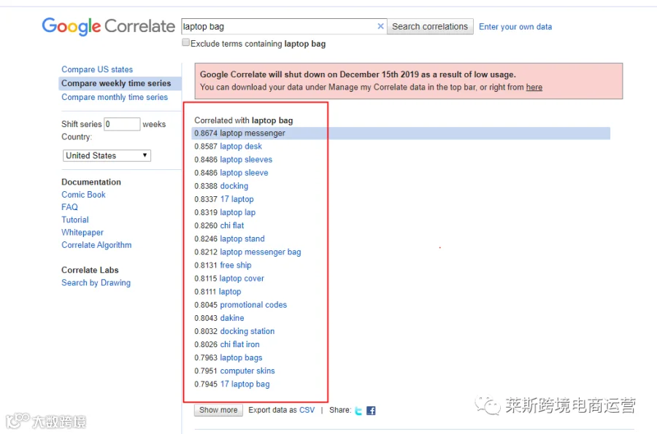Open the FAQ link
Image resolution: width=657 pixels, height=434 pixels.
[x=69, y=207]
